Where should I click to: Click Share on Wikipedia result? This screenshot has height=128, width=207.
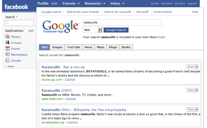tap(191, 110)
